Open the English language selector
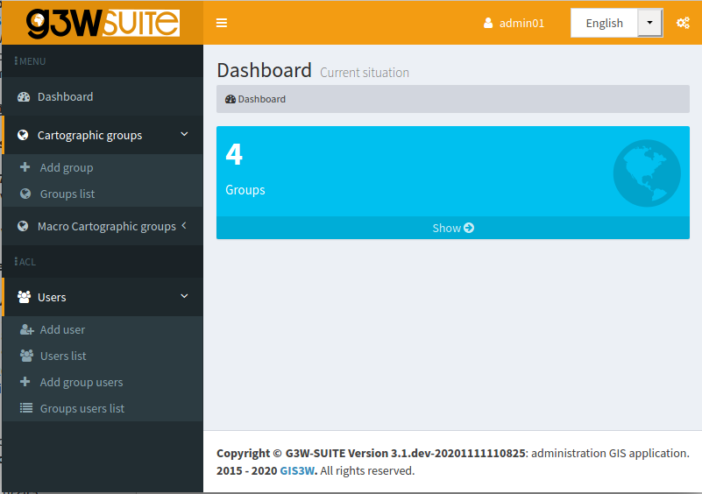702x494 pixels. pos(616,23)
